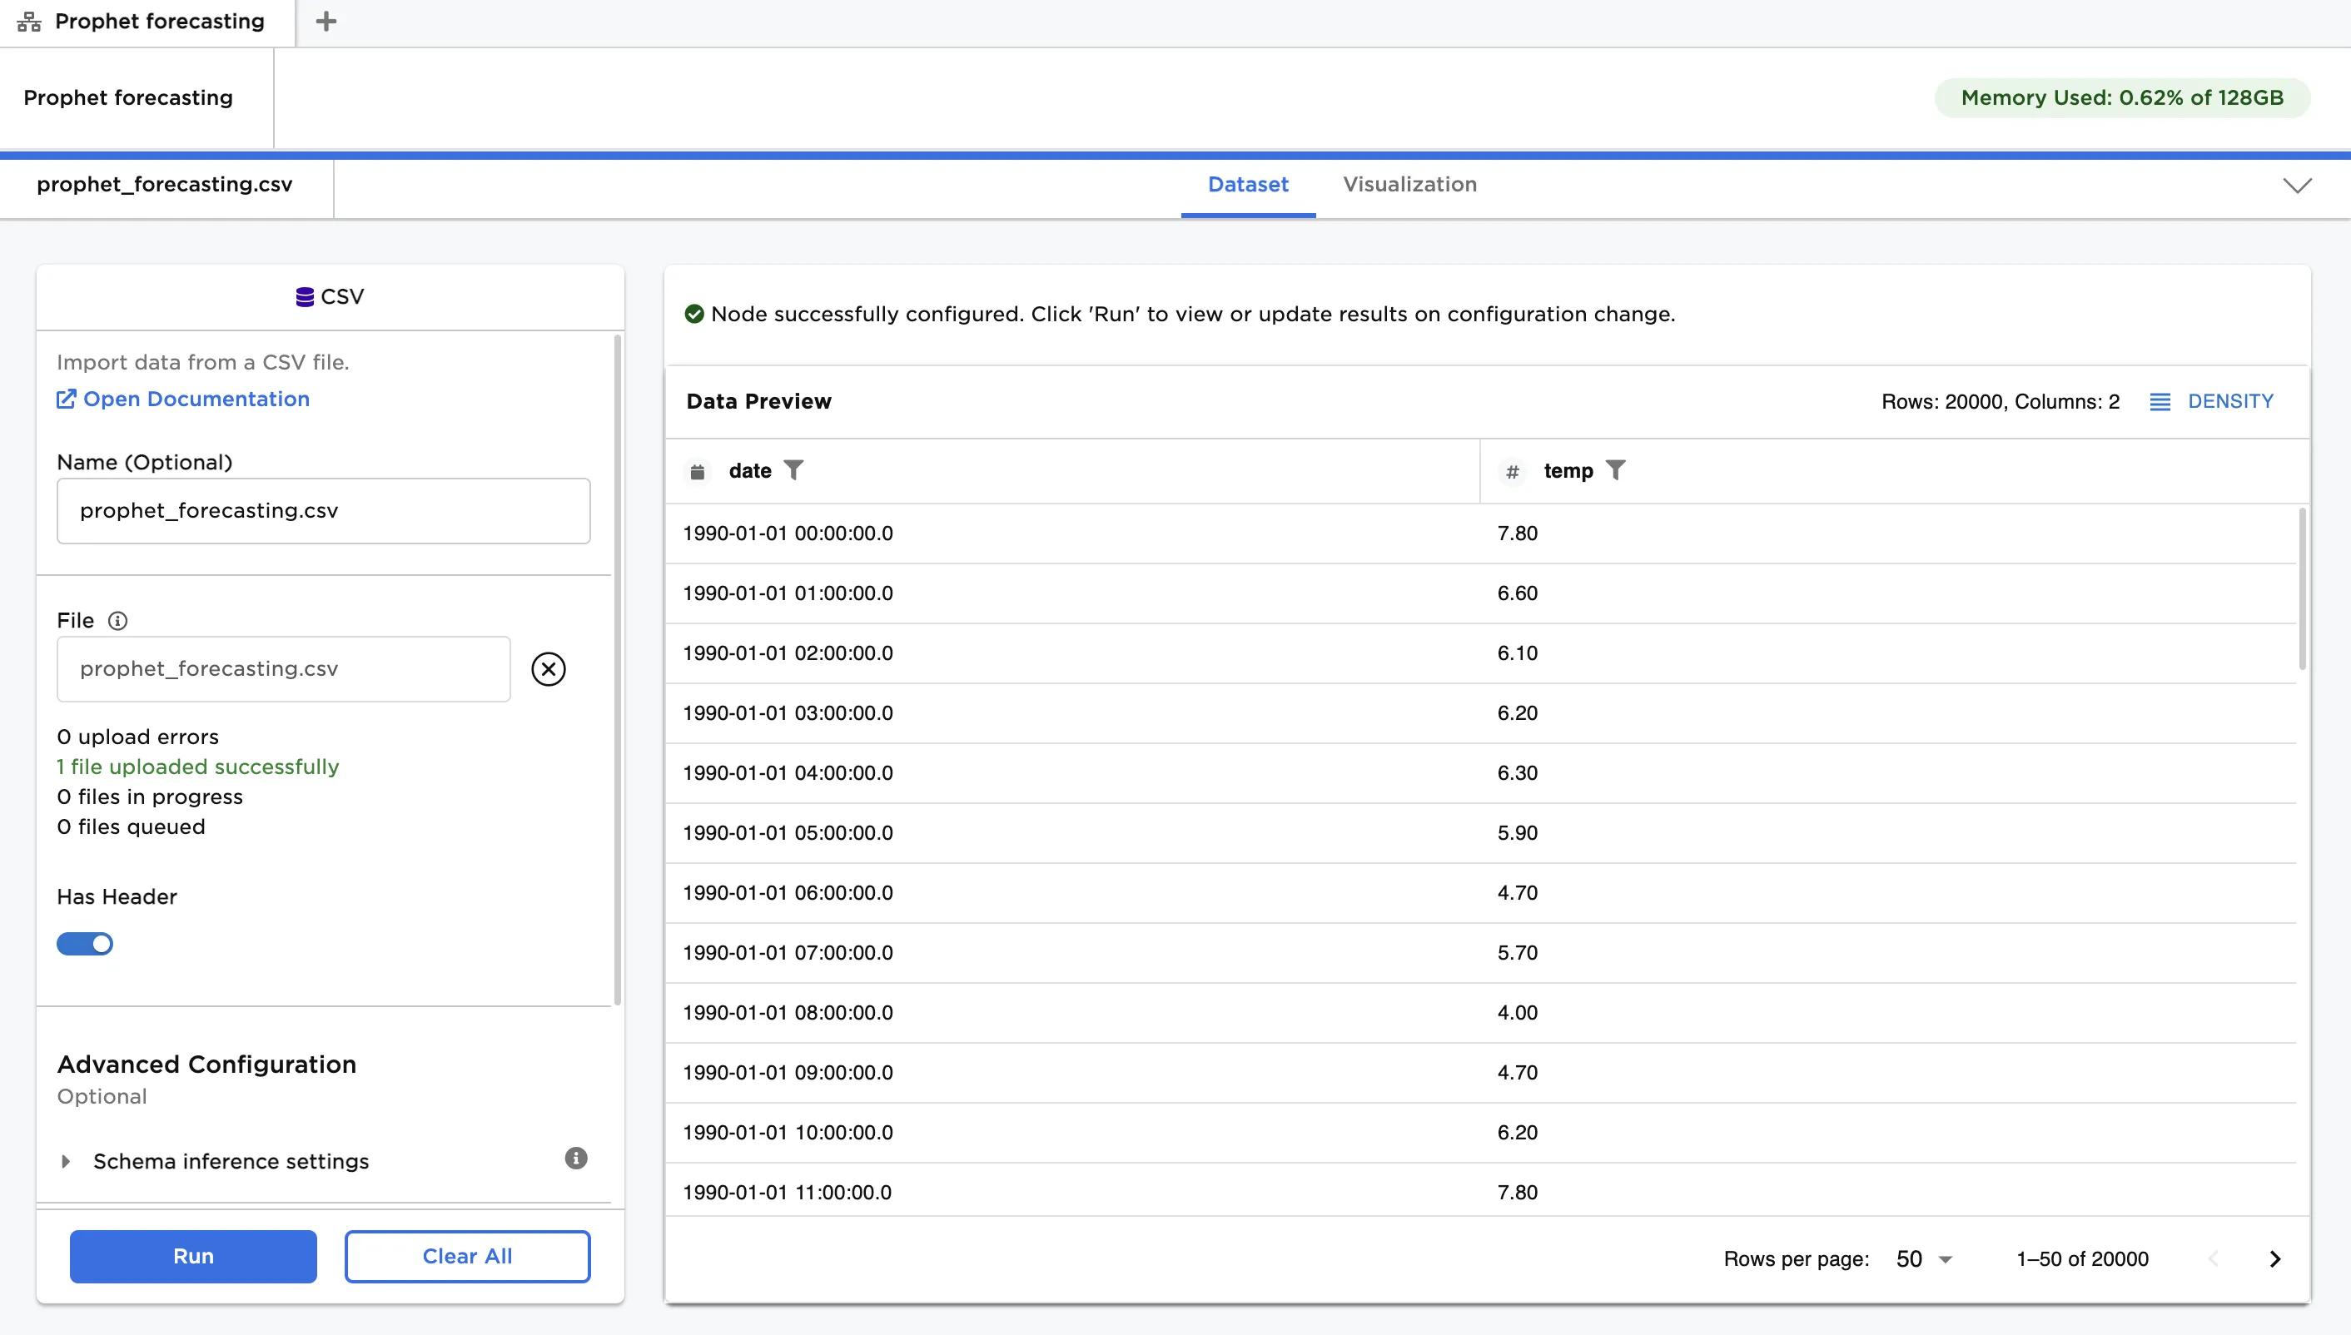
Task: Click the File field info icon
Action: [118, 621]
